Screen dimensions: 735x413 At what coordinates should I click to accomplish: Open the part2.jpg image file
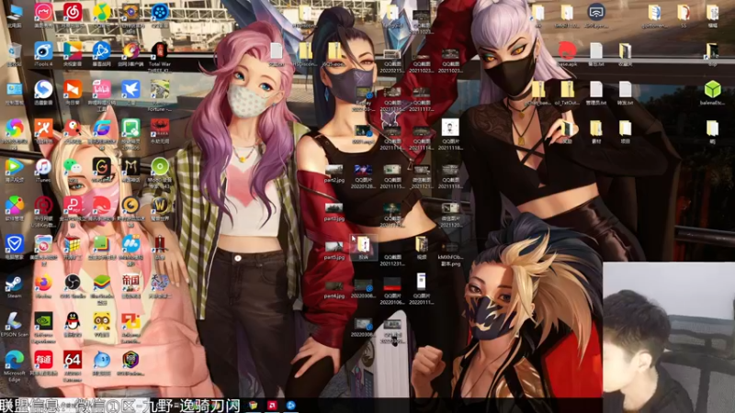click(x=334, y=170)
